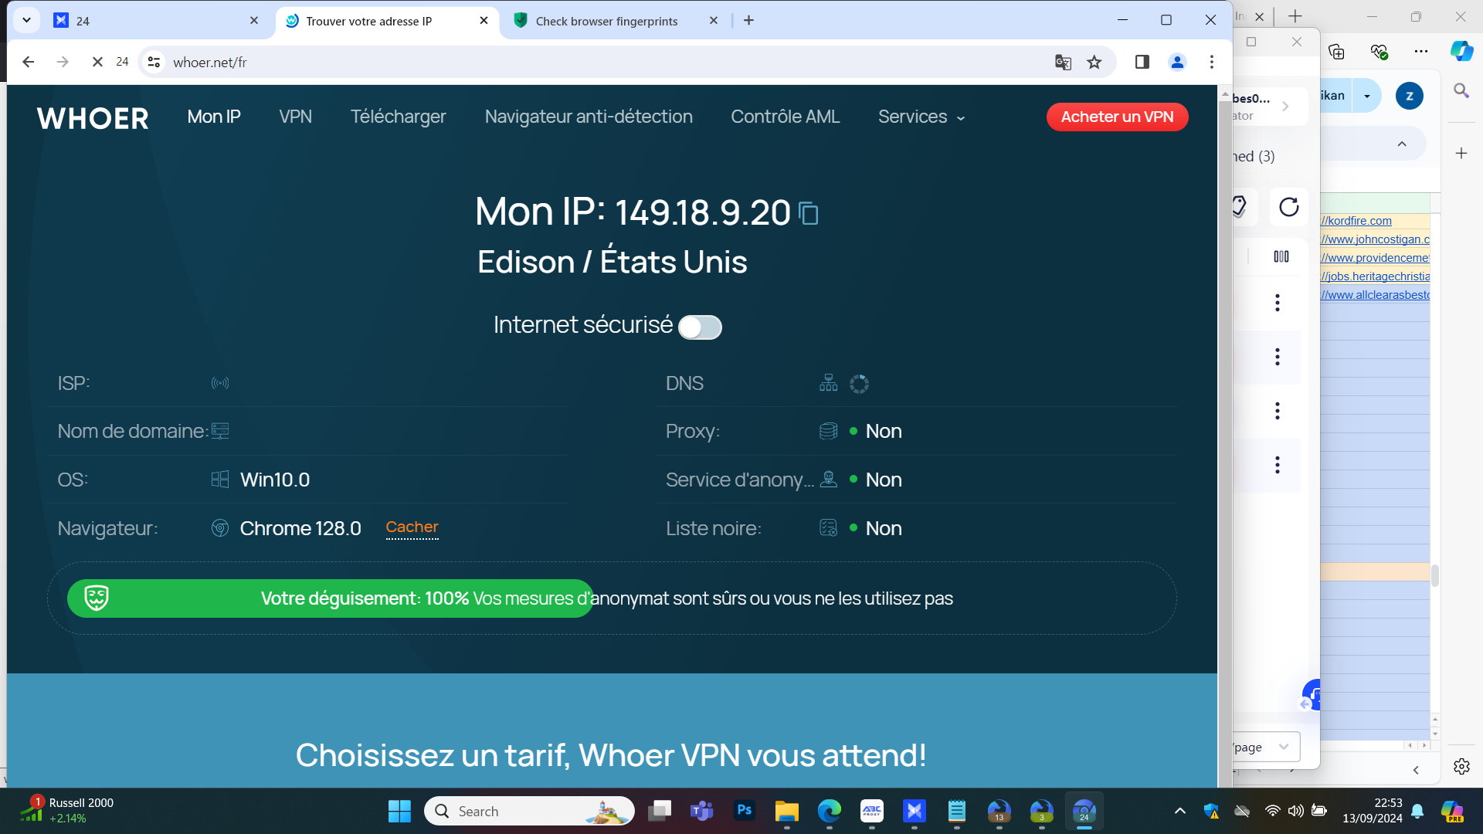Open the VPN nav item
1483x834 pixels.
tap(296, 117)
